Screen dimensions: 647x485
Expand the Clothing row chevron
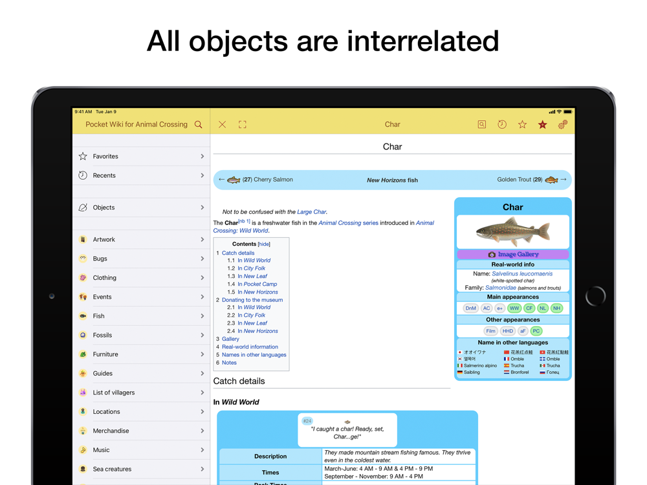click(202, 277)
